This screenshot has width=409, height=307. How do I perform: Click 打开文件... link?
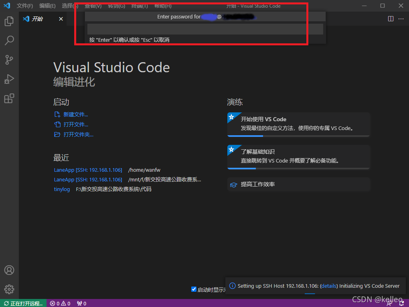(76, 124)
